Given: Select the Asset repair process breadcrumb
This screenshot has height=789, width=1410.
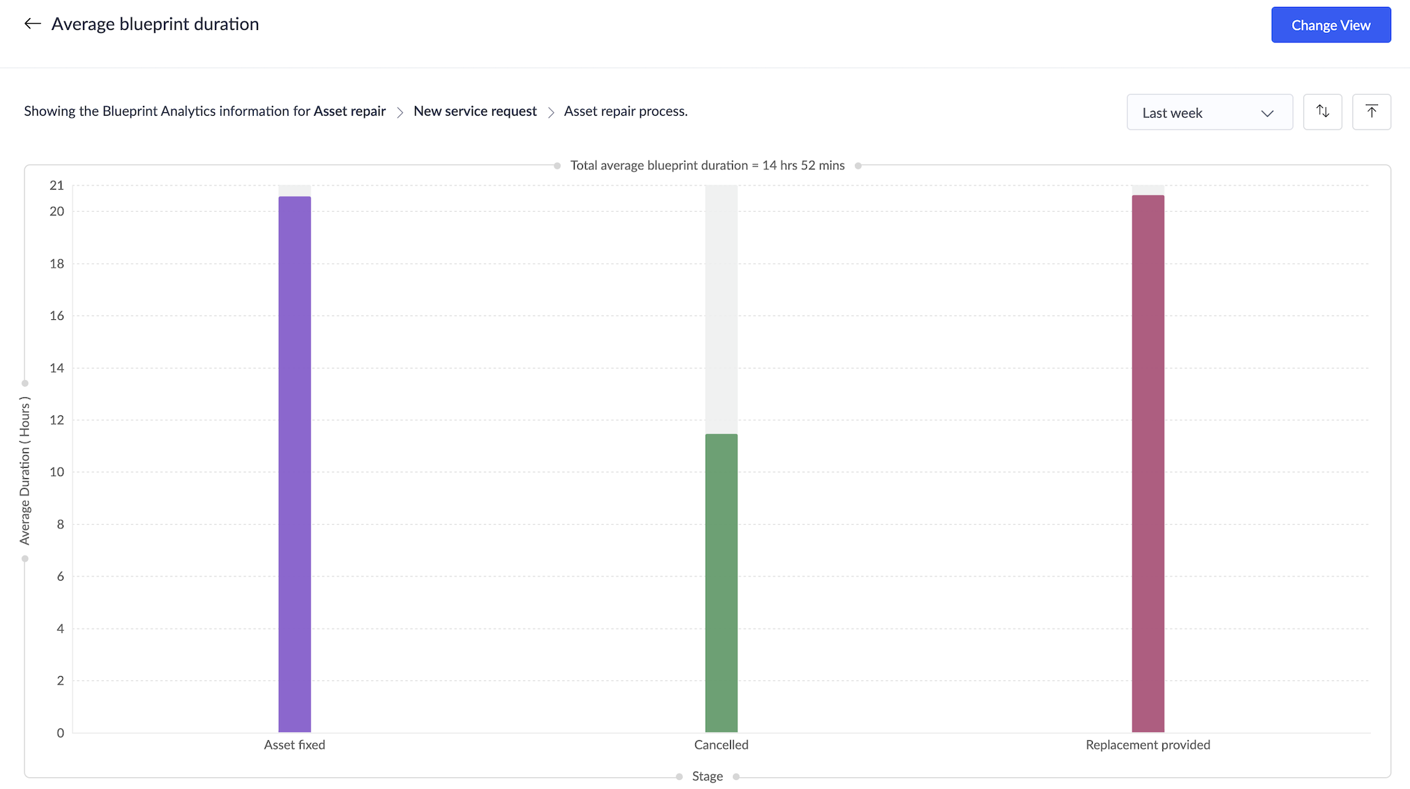Looking at the screenshot, I should click(626, 112).
